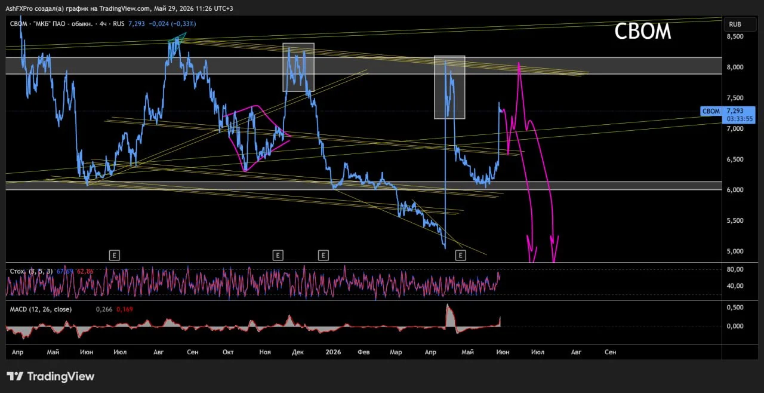
Task: Click the blue CBOM price label 7,293
Action: point(728,114)
